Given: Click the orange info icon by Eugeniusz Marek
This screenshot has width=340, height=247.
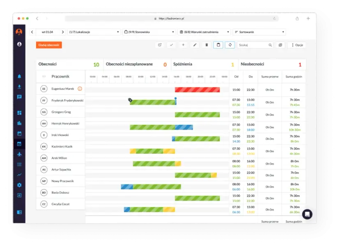Looking at the screenshot, I should point(80,89).
